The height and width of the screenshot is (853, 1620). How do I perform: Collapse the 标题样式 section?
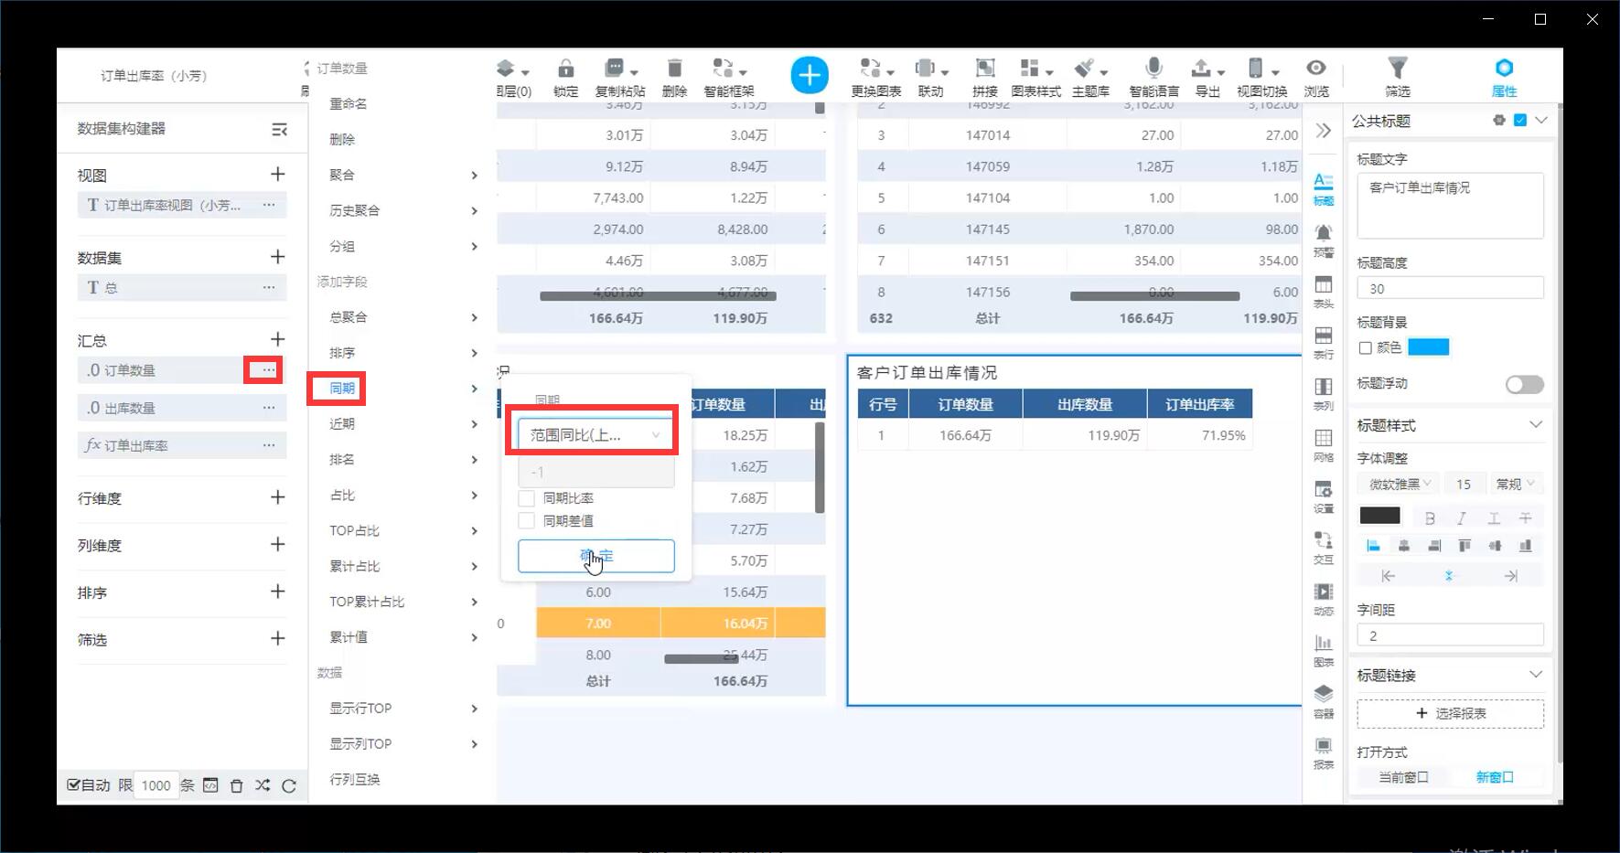[x=1536, y=424]
